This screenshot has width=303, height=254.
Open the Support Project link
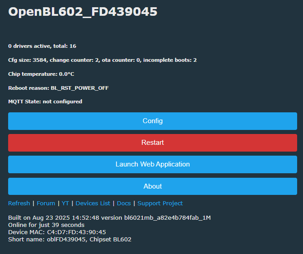tap(160, 203)
